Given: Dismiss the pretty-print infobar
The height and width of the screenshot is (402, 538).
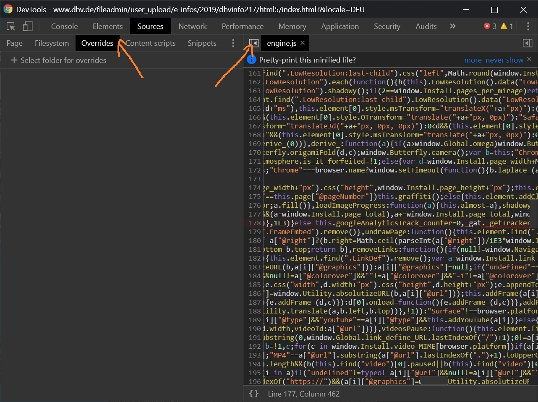Looking at the screenshot, I should click(529, 60).
